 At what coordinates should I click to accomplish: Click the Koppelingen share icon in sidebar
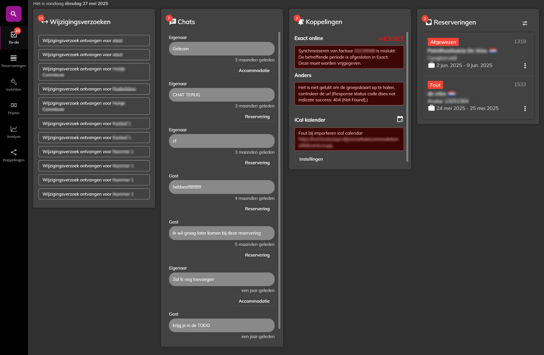pos(14,152)
